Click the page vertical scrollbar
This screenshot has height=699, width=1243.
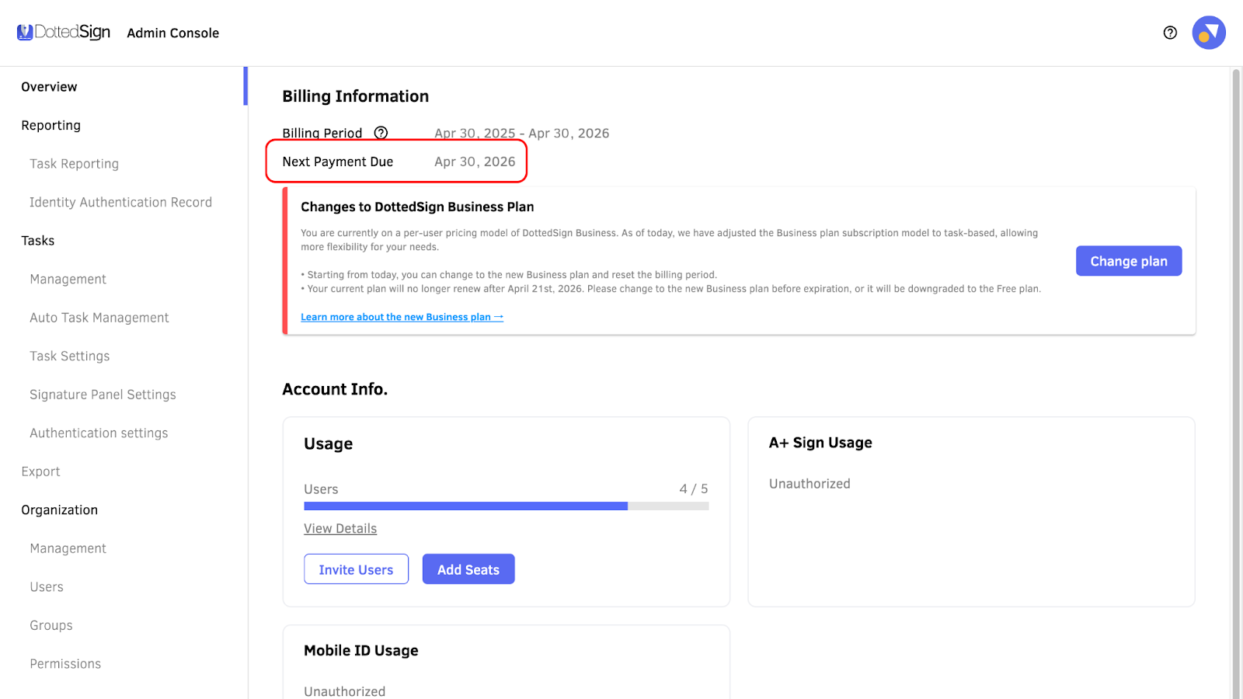pyautogui.click(x=1236, y=382)
